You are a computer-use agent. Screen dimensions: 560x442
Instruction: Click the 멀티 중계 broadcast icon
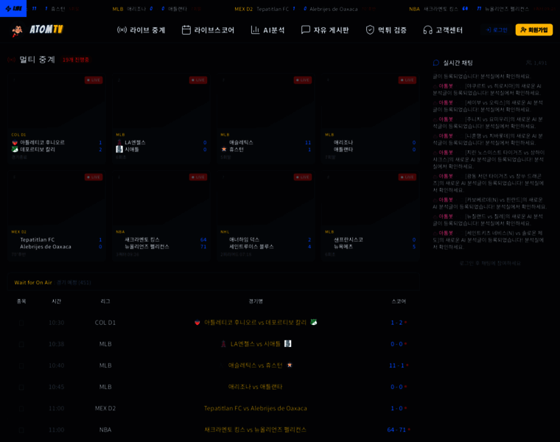[12, 60]
